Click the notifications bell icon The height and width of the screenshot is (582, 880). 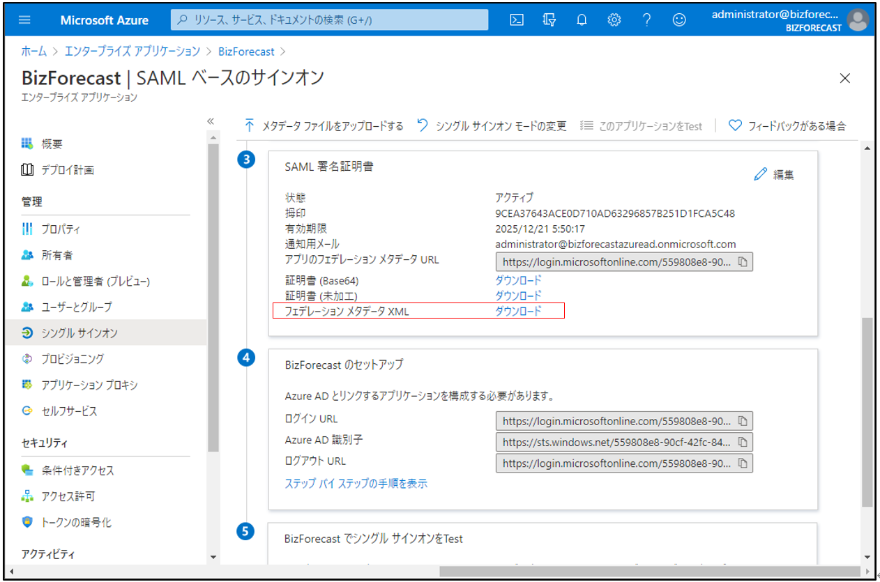pos(582,20)
